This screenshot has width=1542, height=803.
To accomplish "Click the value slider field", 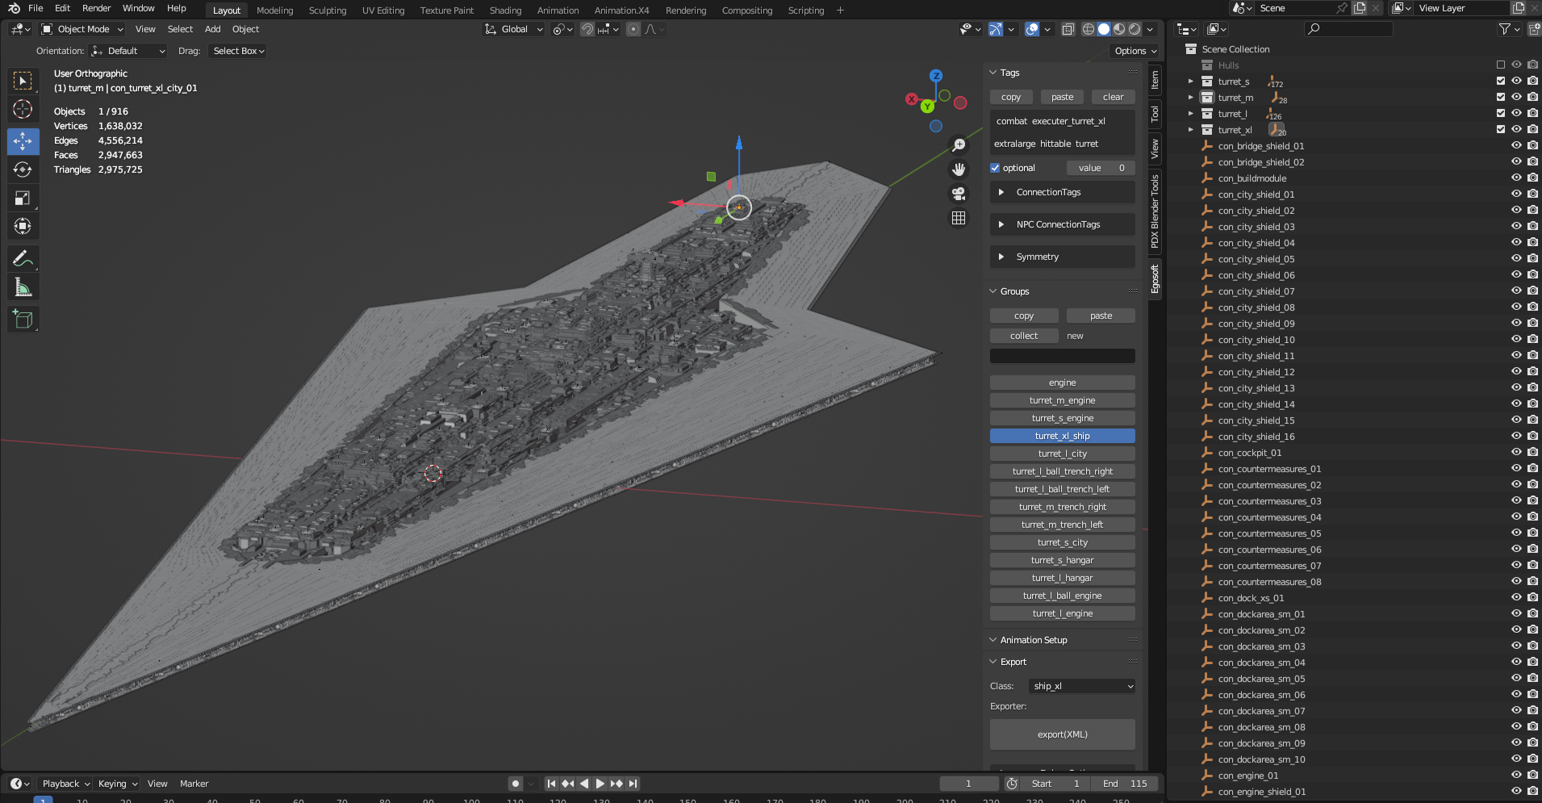I will [x=1101, y=168].
